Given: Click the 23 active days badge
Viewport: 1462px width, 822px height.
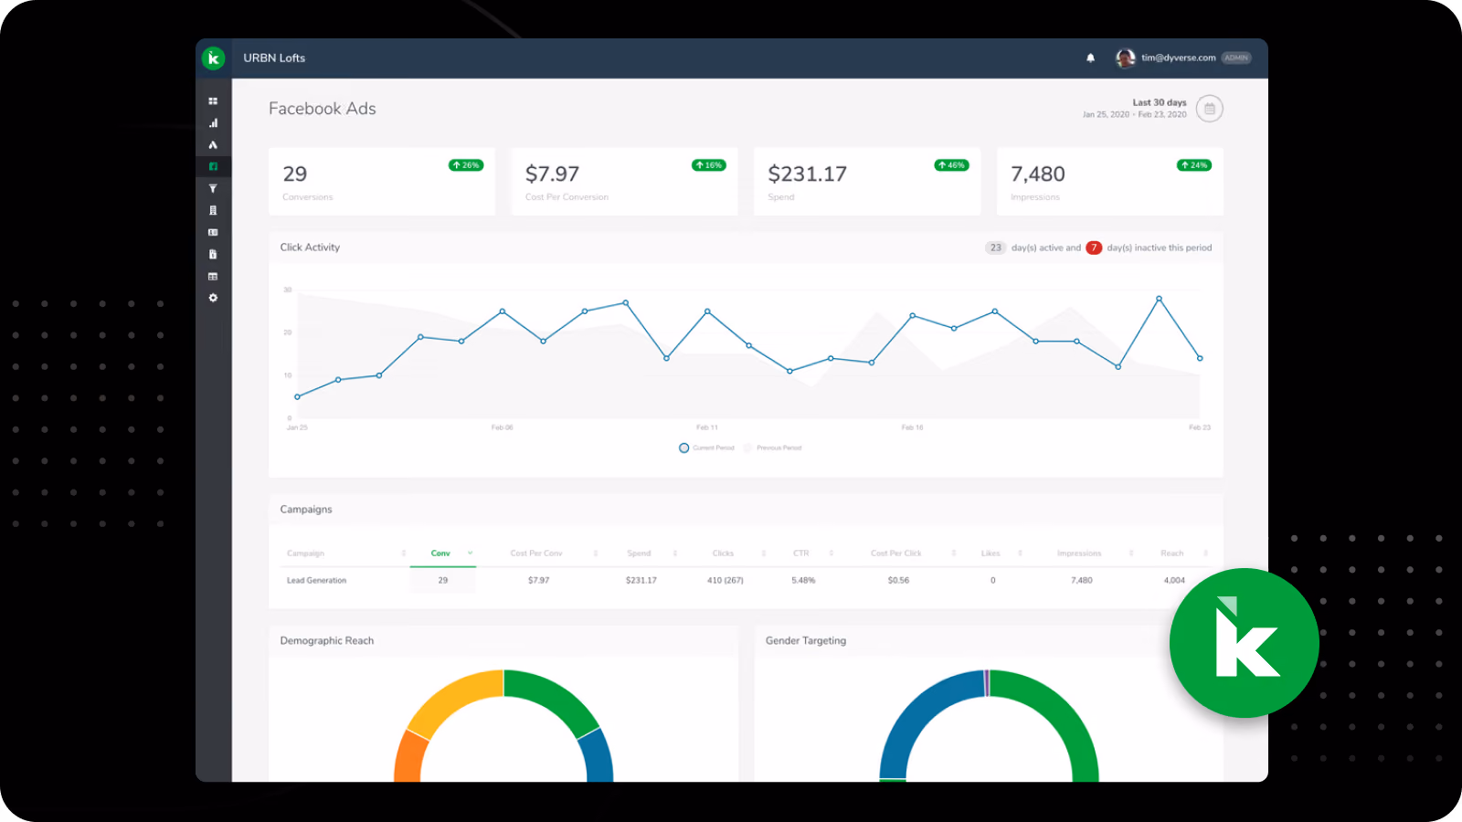Looking at the screenshot, I should pyautogui.click(x=995, y=248).
